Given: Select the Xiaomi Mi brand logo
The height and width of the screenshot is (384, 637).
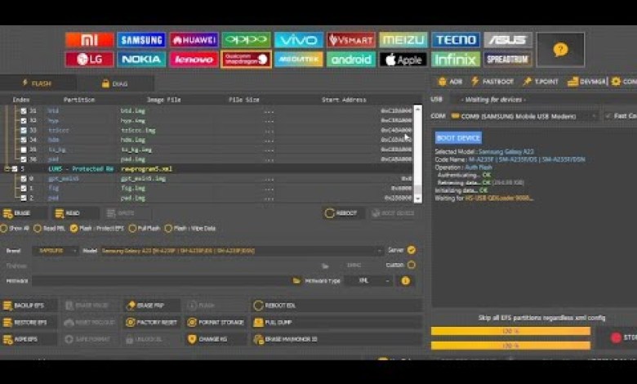Looking at the screenshot, I should [89, 40].
